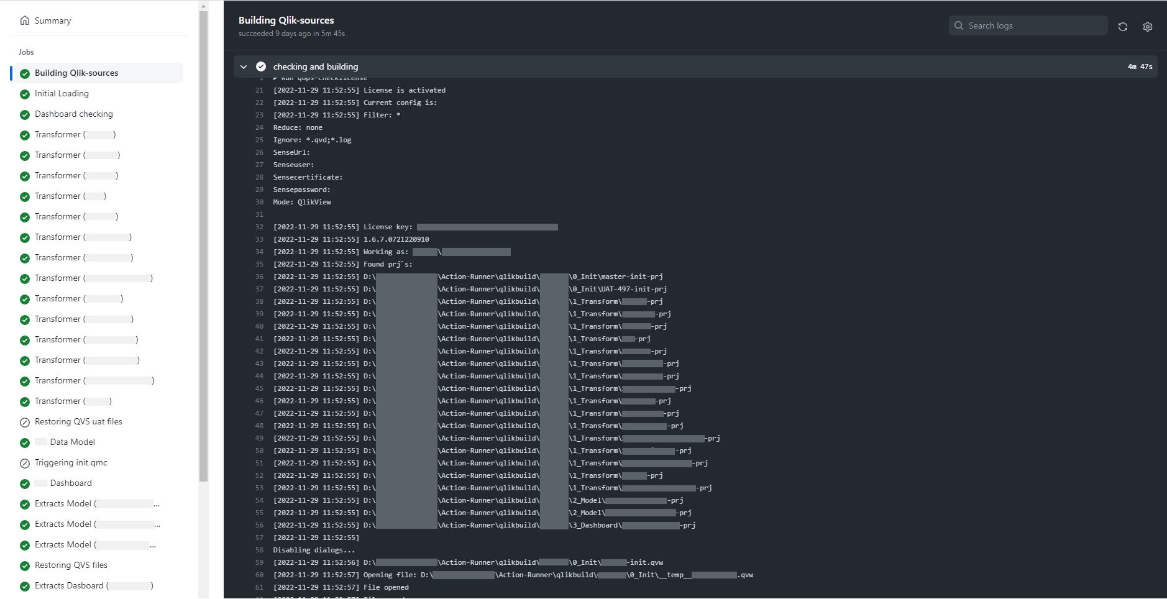Click the skipped icon beside Triggering init qmc
This screenshot has width=1167, height=599.
click(25, 463)
